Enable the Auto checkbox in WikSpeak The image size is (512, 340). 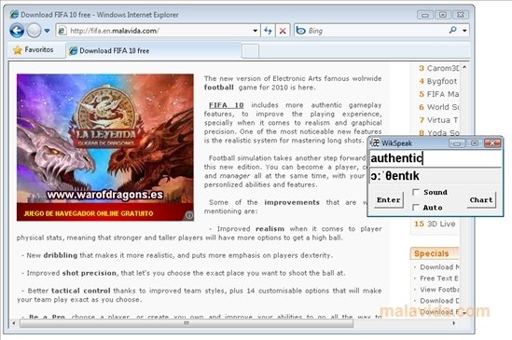(416, 207)
